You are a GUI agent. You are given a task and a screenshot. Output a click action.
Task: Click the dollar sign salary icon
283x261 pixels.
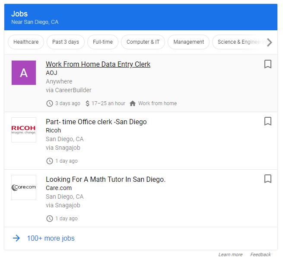87,103
